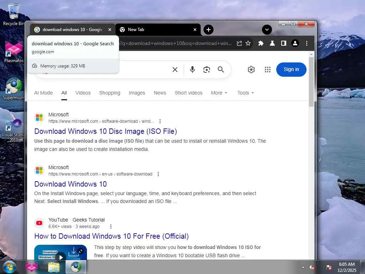Open Google quick settings gear
This screenshot has height=274, width=365.
(251, 70)
